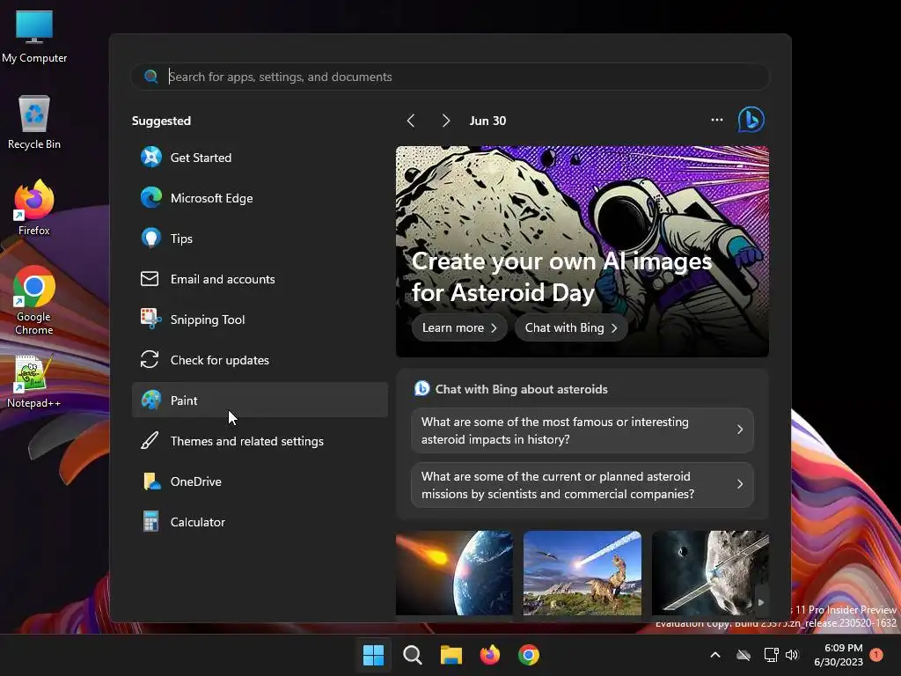The height and width of the screenshot is (676, 901).
Task: Click the Jun 30 date label
Action: (487, 121)
